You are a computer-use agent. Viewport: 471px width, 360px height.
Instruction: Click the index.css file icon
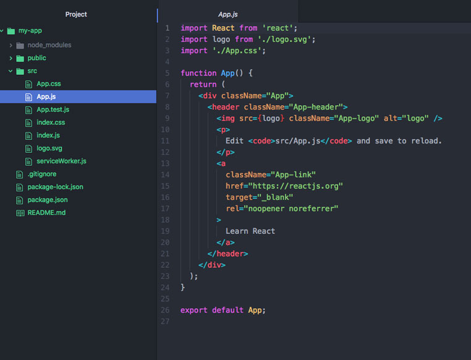pyautogui.click(x=28, y=123)
